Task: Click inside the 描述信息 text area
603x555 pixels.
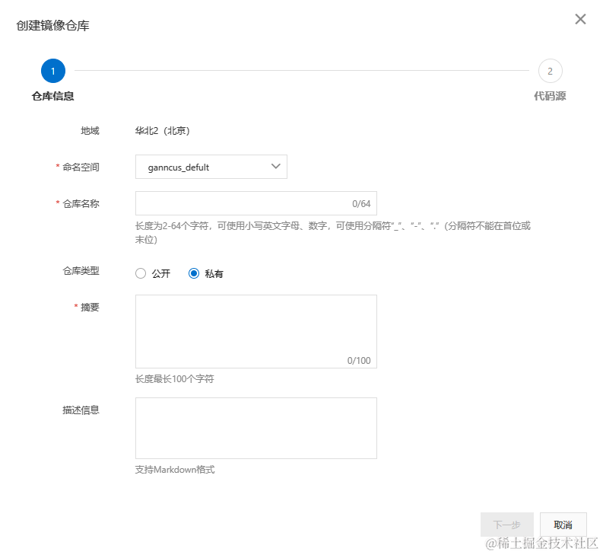Action: point(256,429)
